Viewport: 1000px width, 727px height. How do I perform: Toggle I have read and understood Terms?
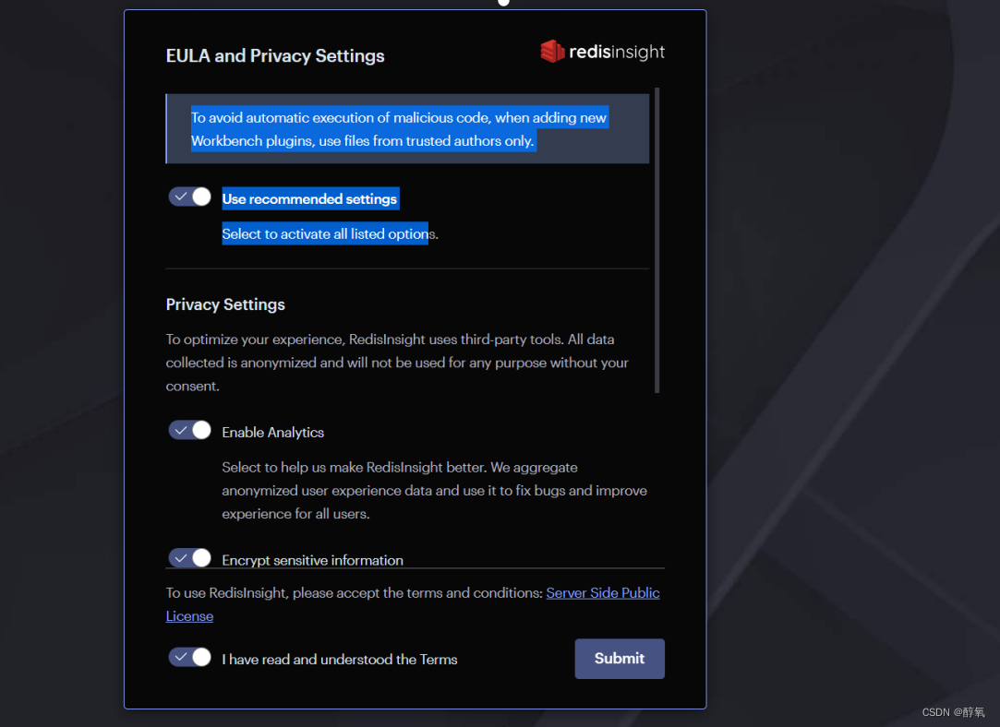click(x=189, y=657)
